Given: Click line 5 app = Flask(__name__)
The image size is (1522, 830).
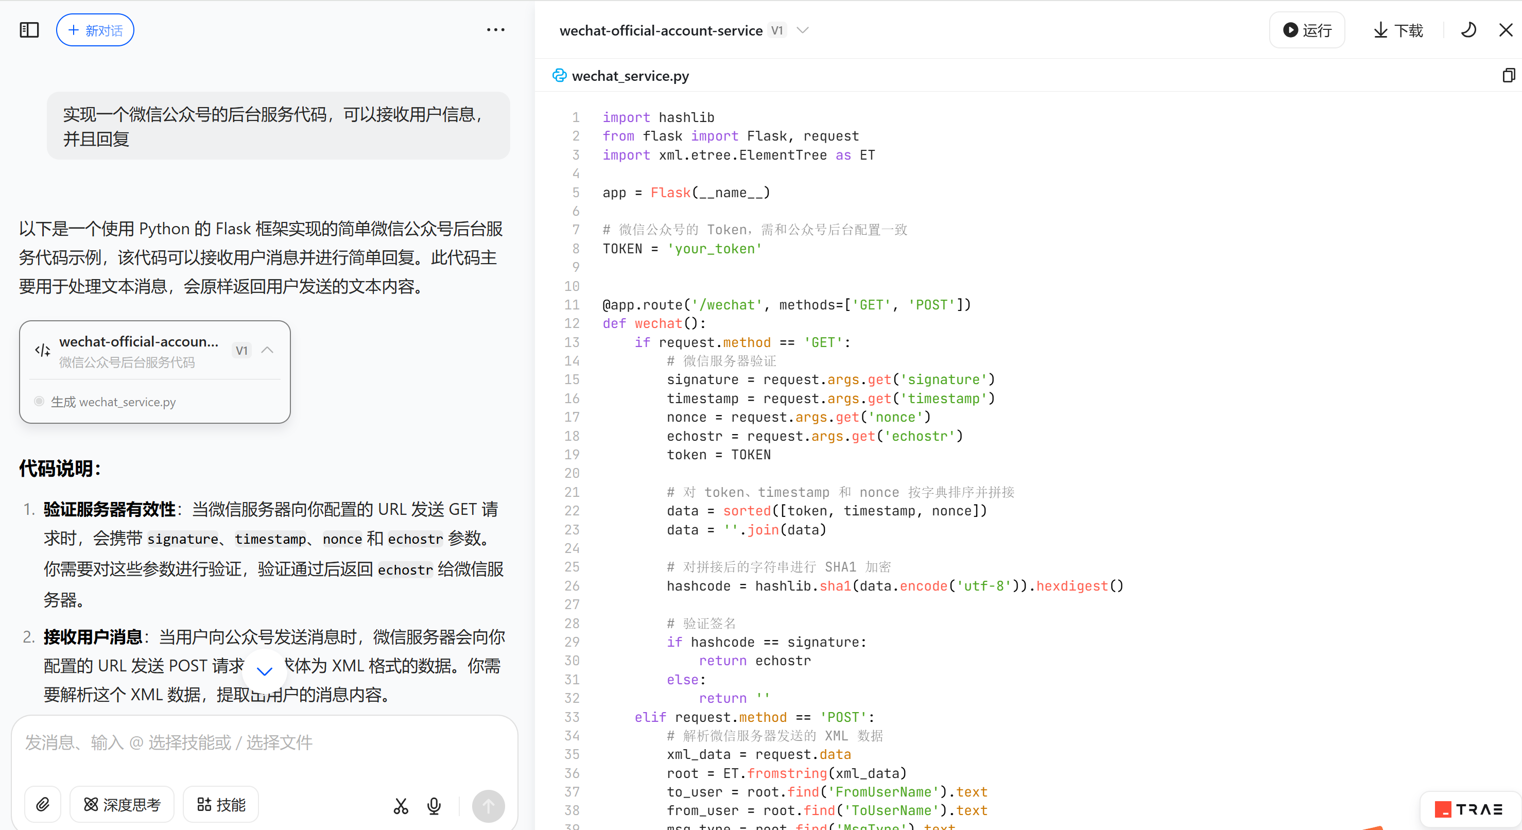Looking at the screenshot, I should point(686,193).
